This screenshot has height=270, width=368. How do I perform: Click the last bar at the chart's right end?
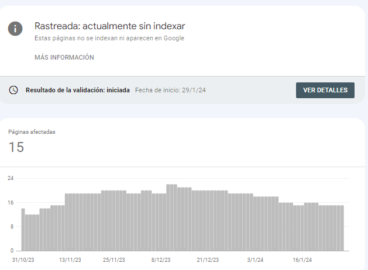click(342, 228)
